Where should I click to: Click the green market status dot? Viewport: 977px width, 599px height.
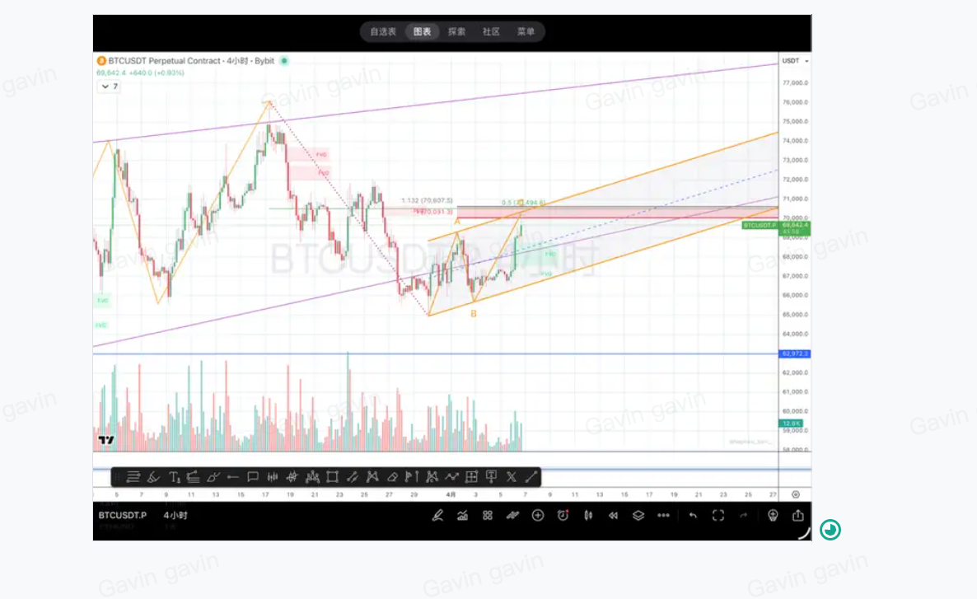pos(284,60)
